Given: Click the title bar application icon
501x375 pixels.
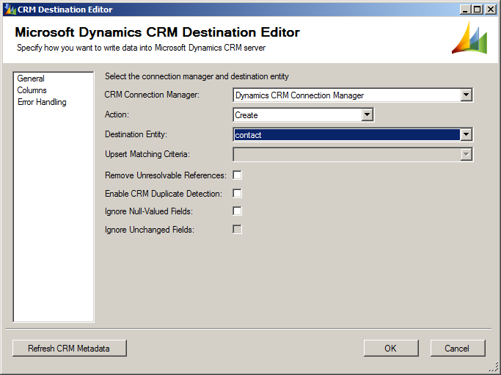Looking at the screenshot, I should click(10, 10).
